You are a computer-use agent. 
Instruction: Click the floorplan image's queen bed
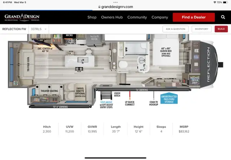[166, 51]
